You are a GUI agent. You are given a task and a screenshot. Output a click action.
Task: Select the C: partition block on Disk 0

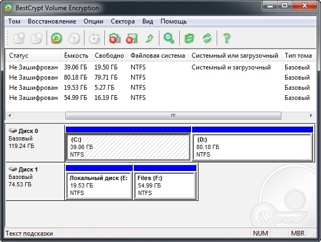[x=128, y=146]
